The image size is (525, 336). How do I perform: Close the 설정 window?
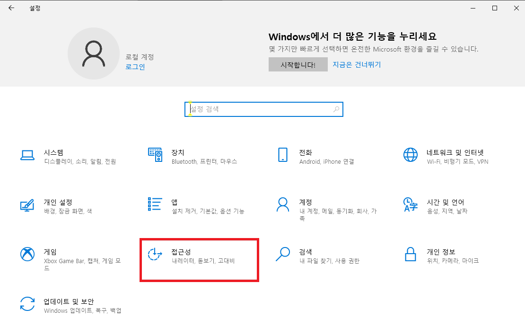click(516, 8)
